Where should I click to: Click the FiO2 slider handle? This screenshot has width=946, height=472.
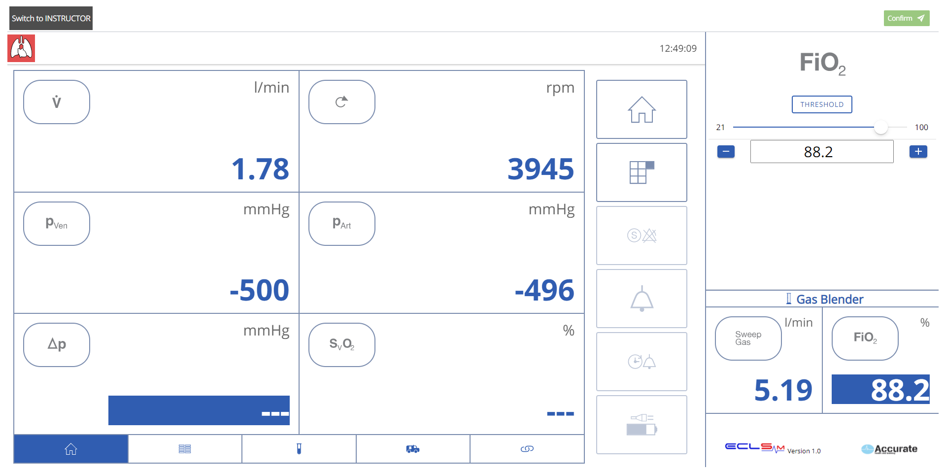[880, 127]
